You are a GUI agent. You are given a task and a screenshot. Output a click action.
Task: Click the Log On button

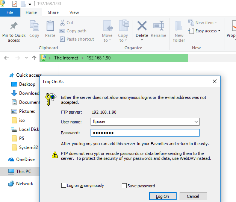point(163,196)
